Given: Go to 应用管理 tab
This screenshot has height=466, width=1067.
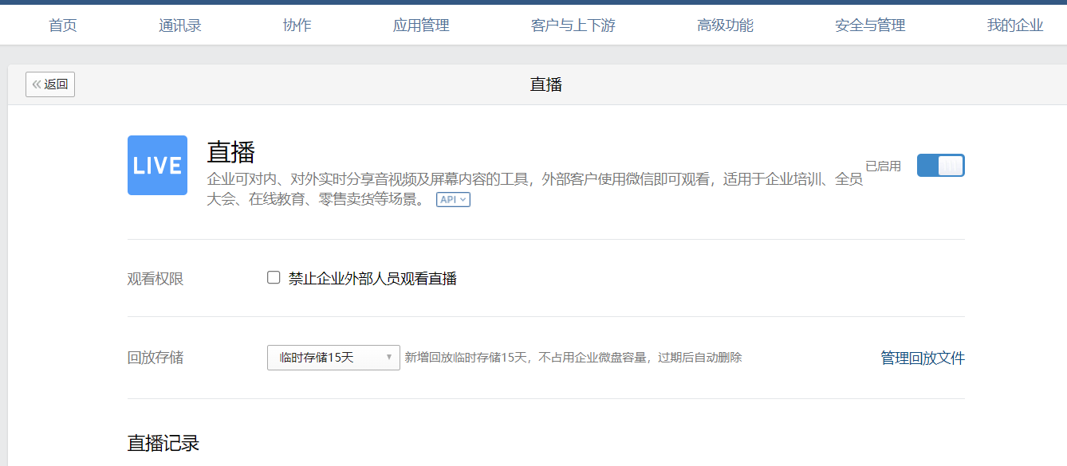Looking at the screenshot, I should (x=421, y=25).
